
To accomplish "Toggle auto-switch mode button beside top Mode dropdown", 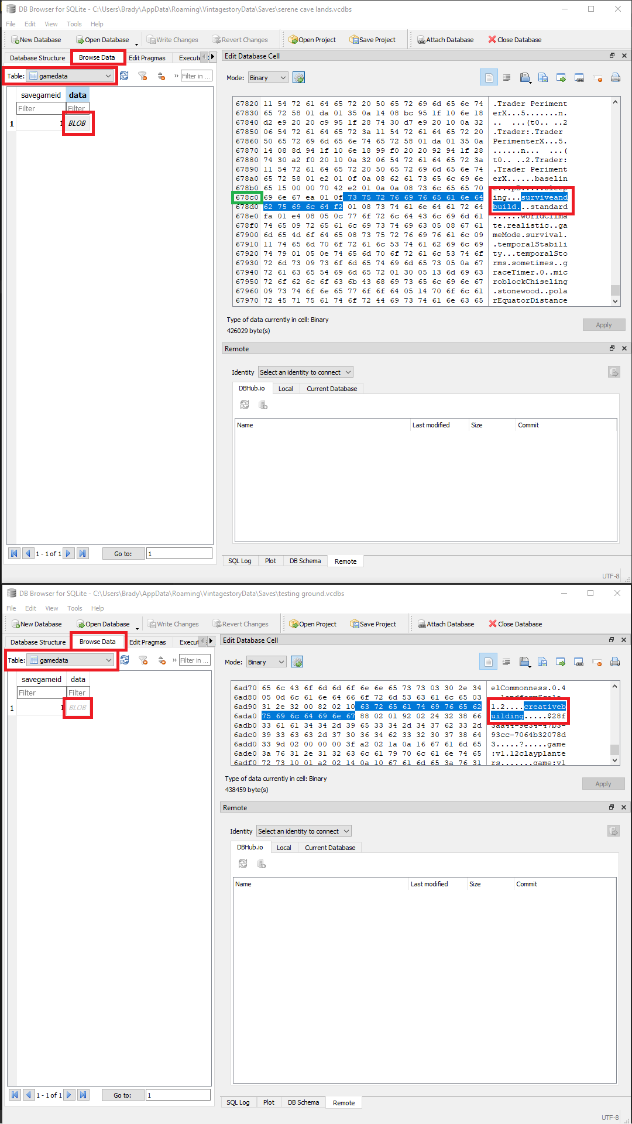I will pos(299,78).
